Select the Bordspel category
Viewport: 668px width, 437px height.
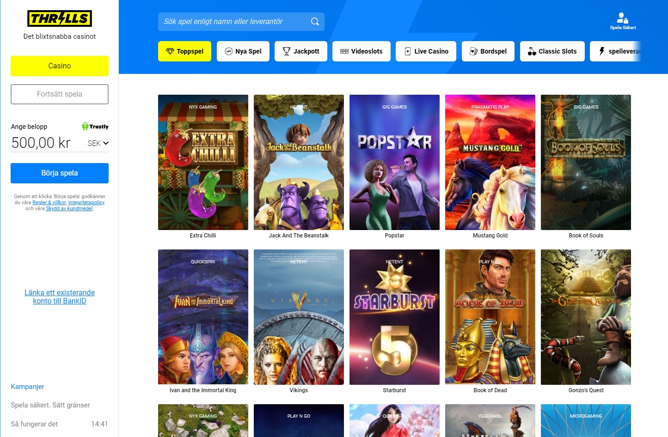[488, 51]
